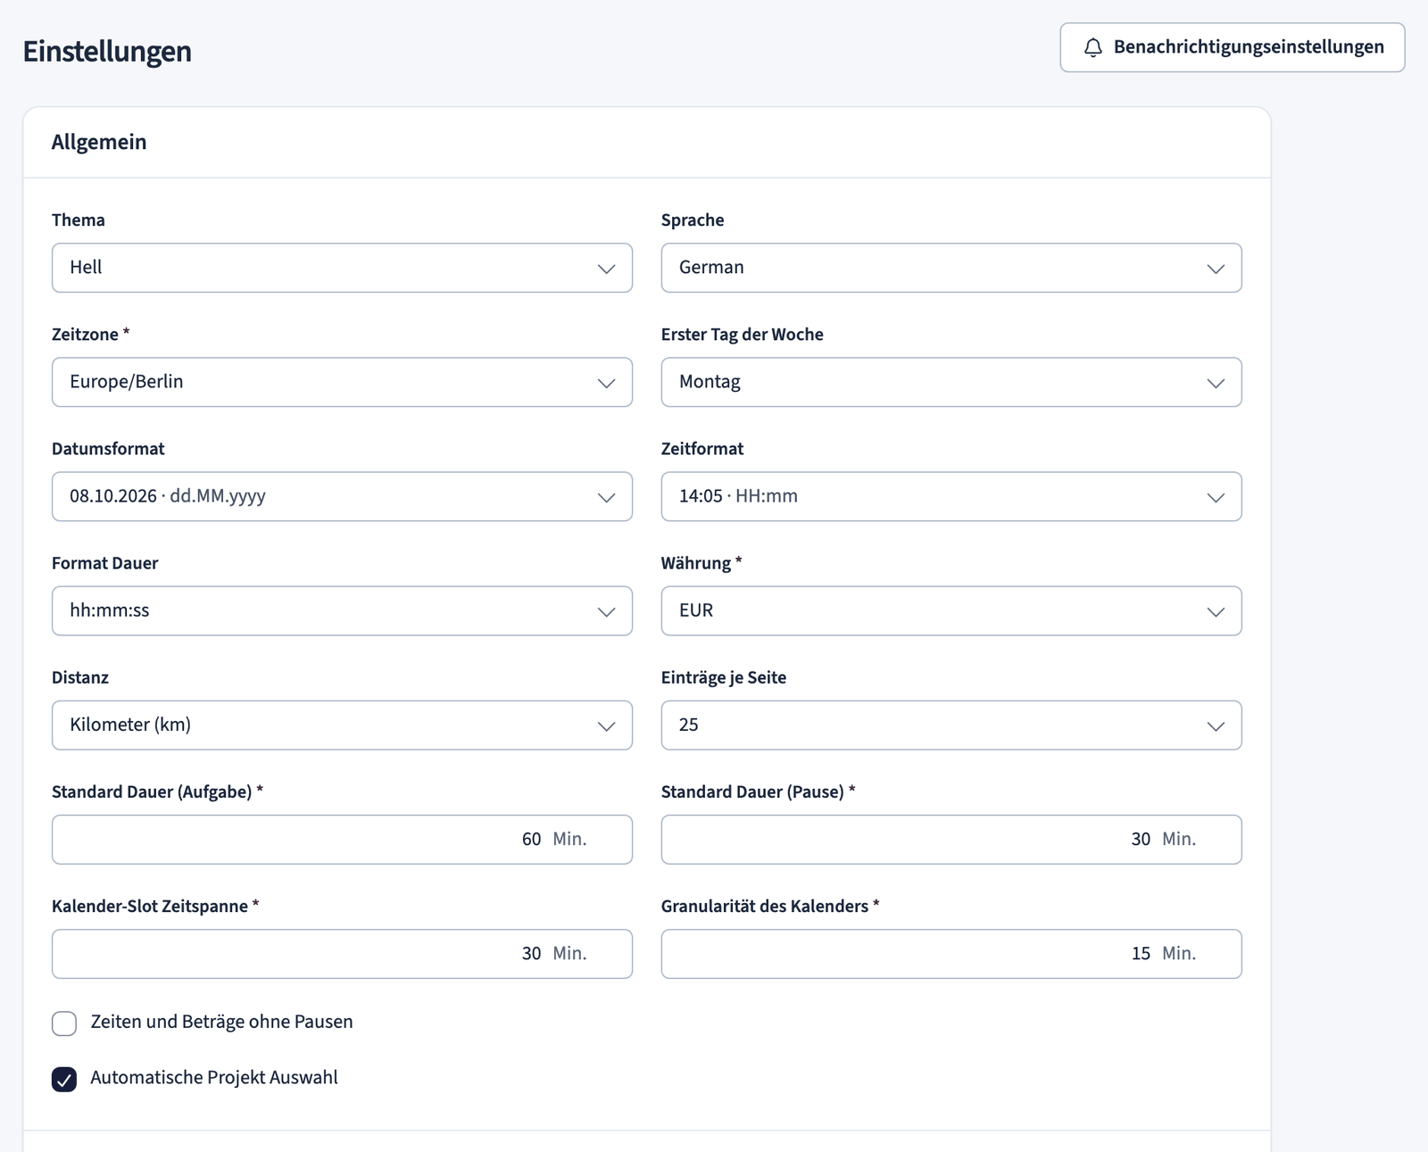Viewport: 1428px width, 1152px height.
Task: Click the Einträge je Seite label
Action: [724, 676]
